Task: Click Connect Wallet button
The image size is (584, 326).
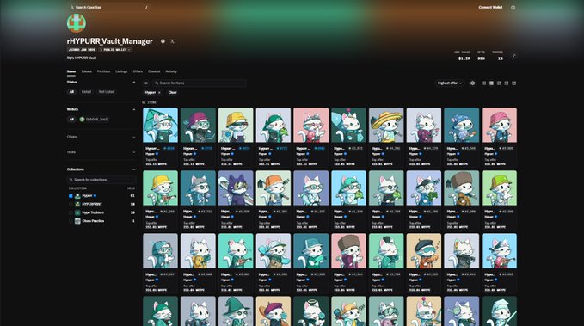Action: click(490, 8)
